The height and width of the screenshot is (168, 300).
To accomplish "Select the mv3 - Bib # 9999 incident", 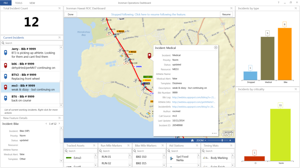I will pos(30,87).
